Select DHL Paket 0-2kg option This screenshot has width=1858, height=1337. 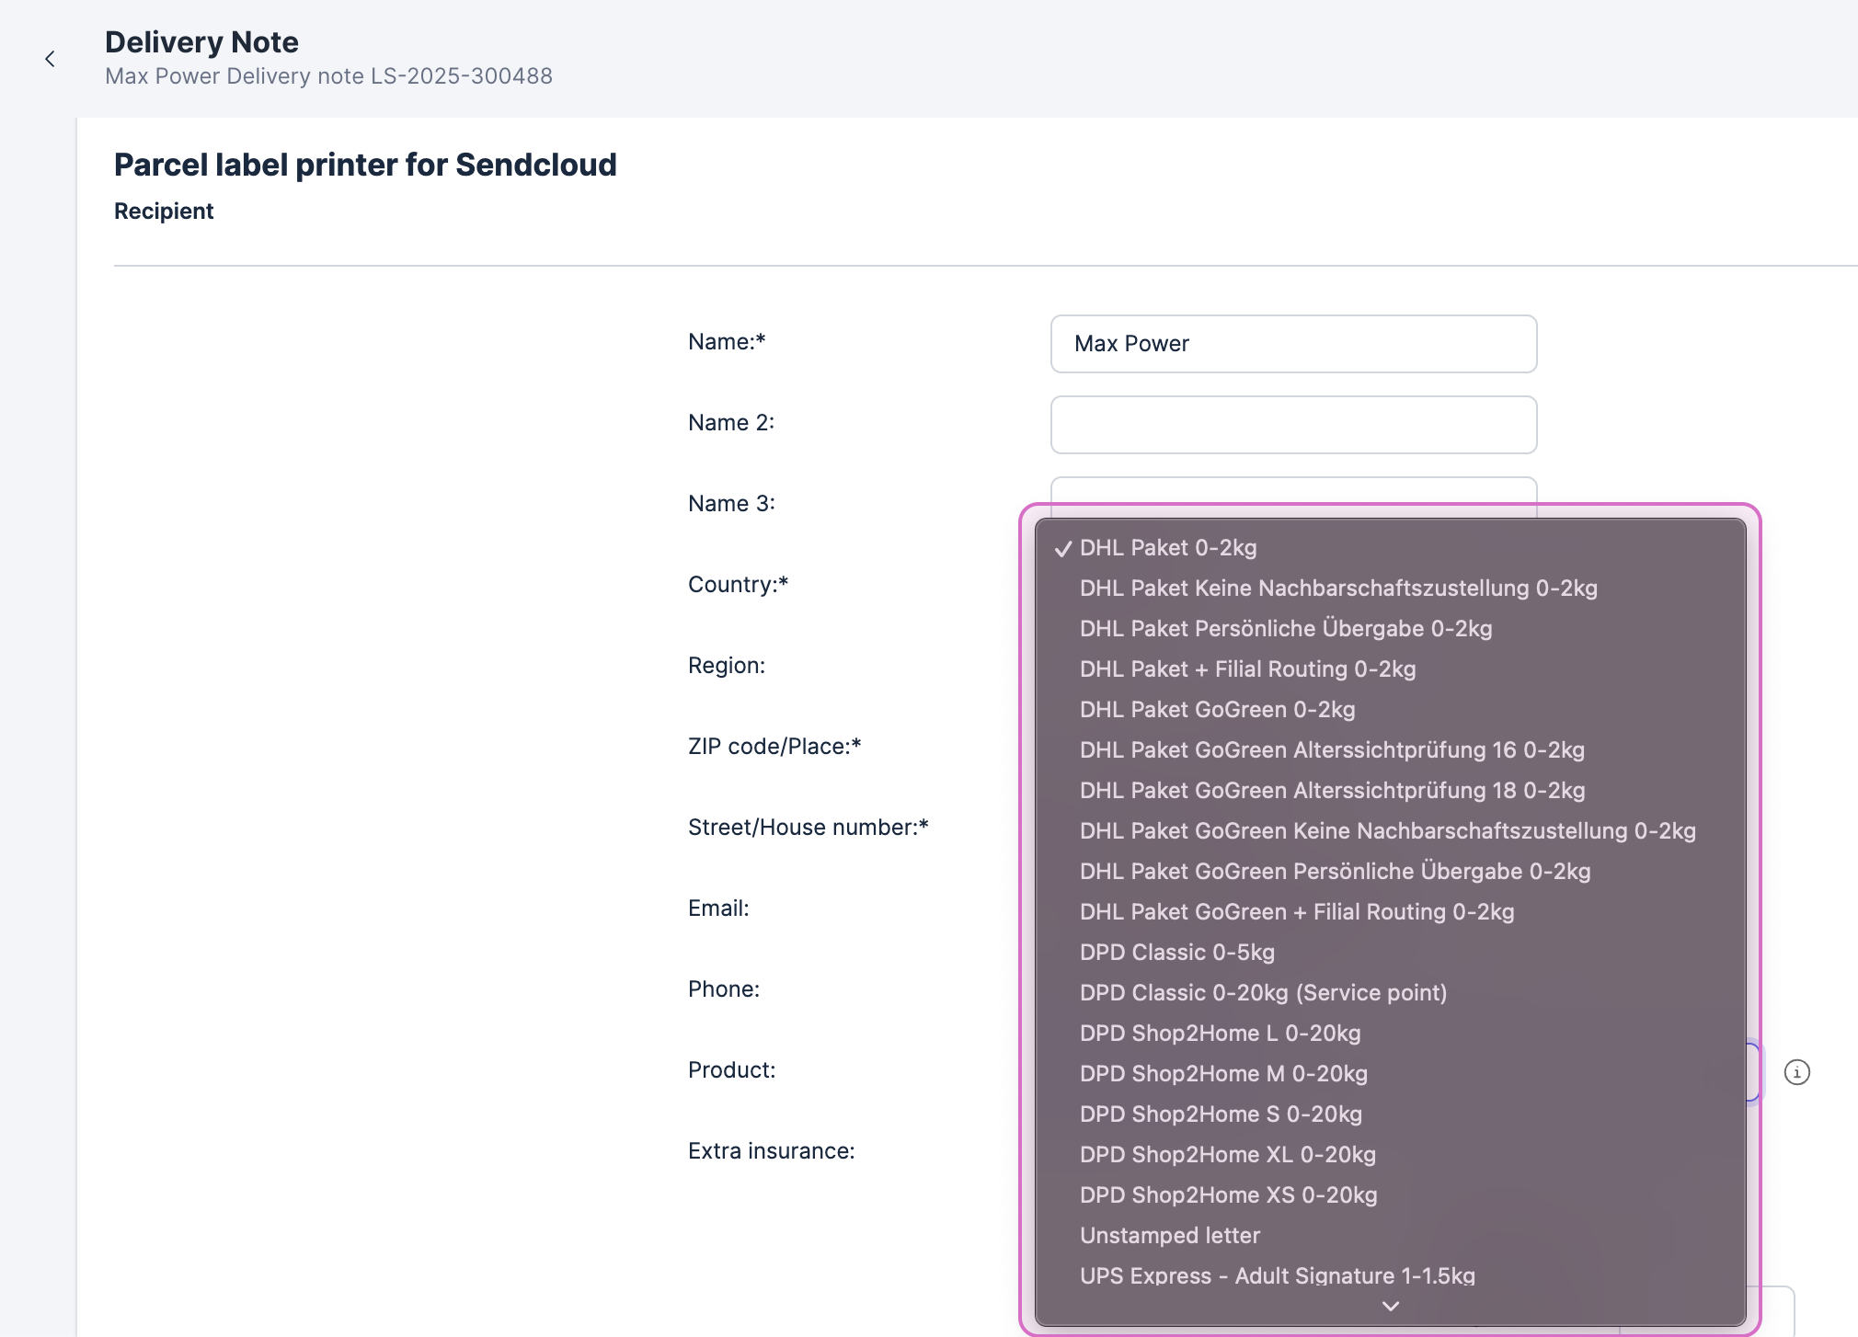point(1167,548)
